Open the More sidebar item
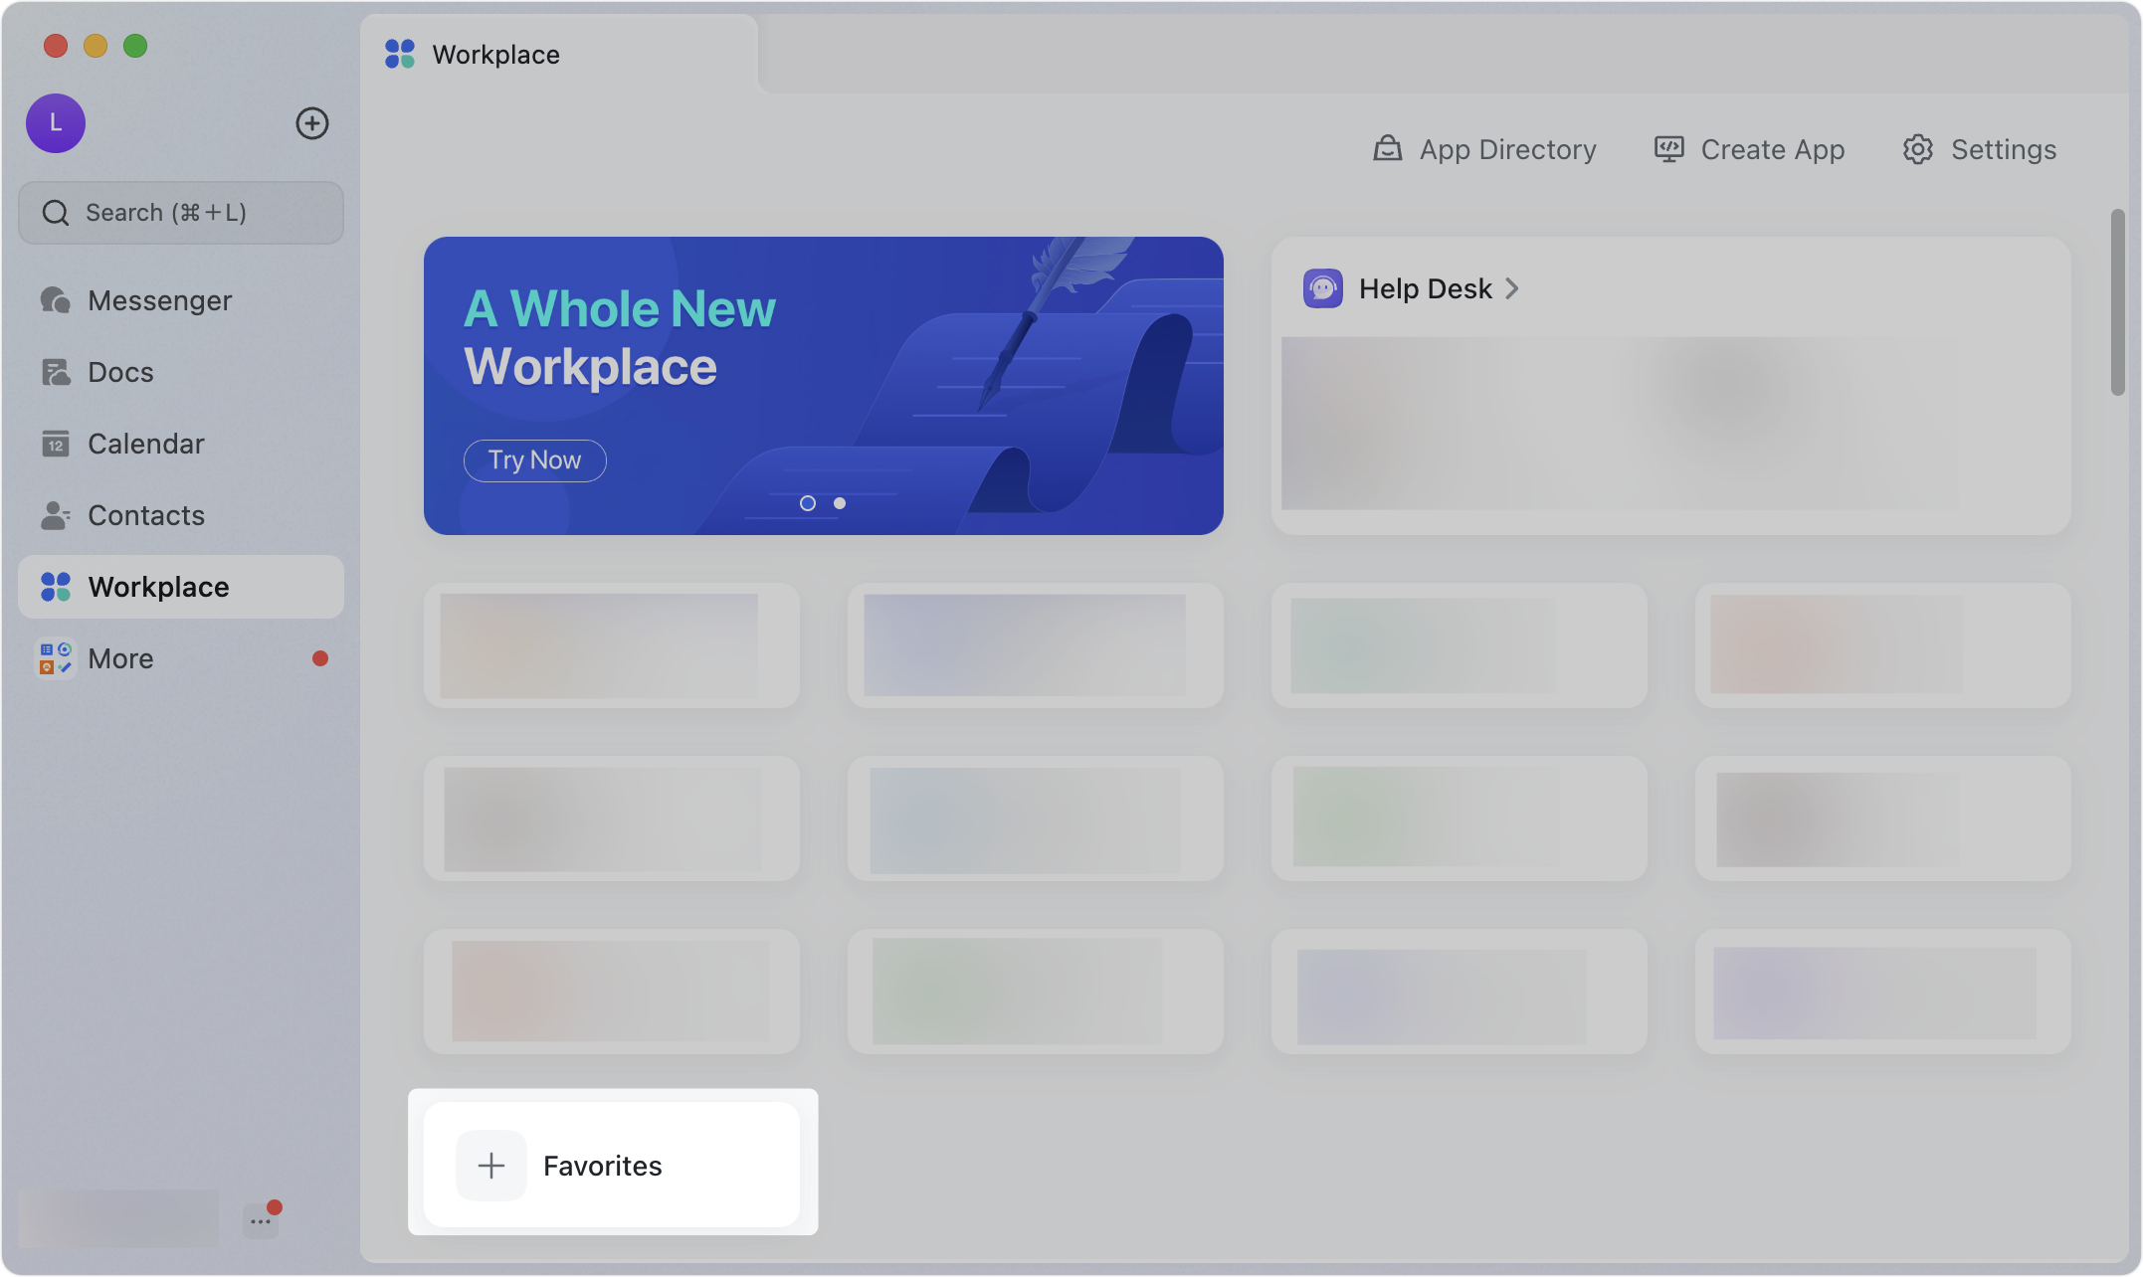The height and width of the screenshot is (1277, 2143). pyautogui.click(x=181, y=658)
